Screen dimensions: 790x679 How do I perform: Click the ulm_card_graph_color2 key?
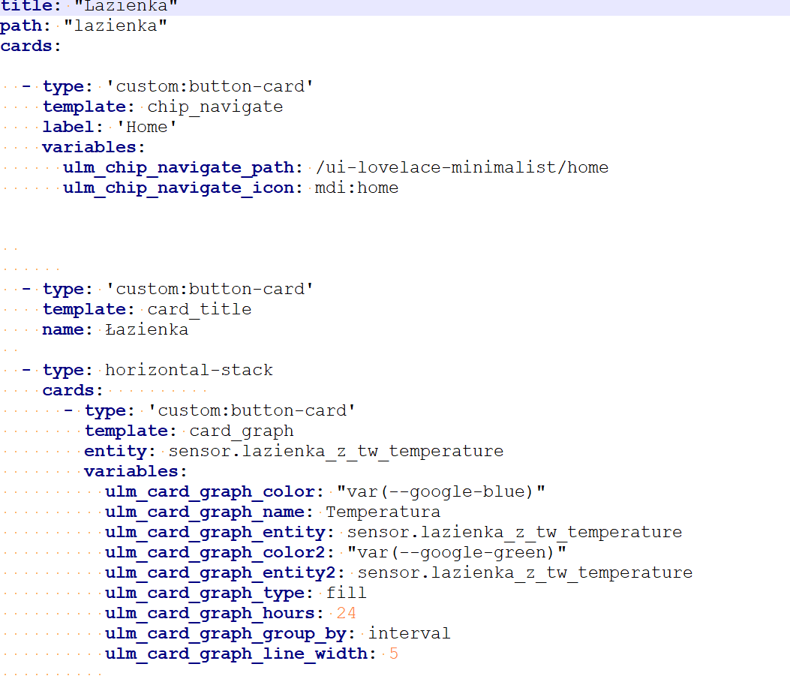click(x=215, y=552)
